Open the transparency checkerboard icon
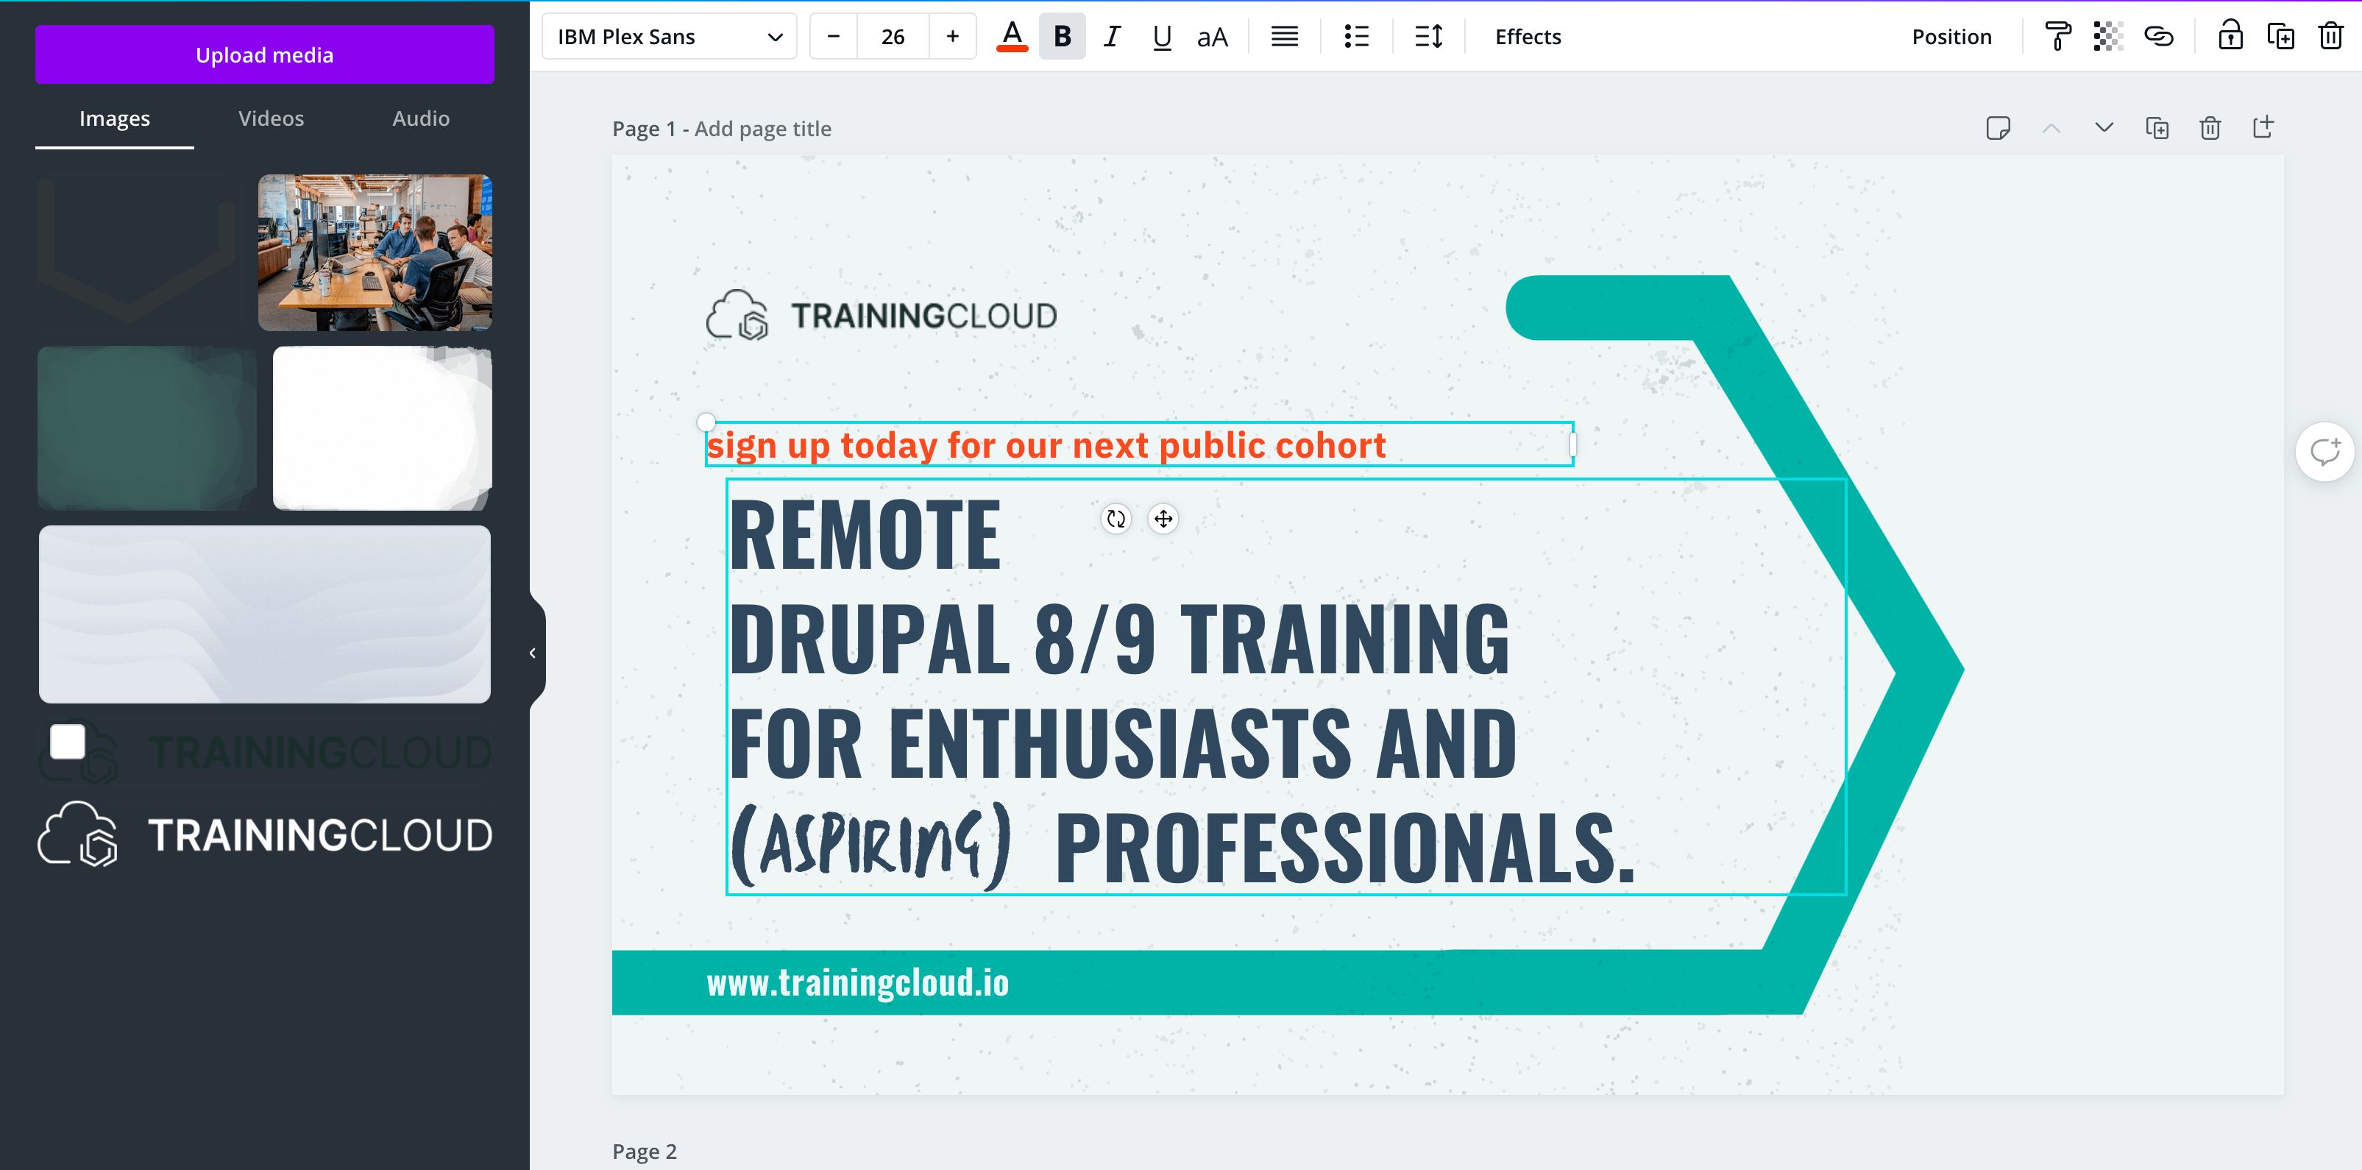Viewport: 2362px width, 1170px height. (2108, 37)
